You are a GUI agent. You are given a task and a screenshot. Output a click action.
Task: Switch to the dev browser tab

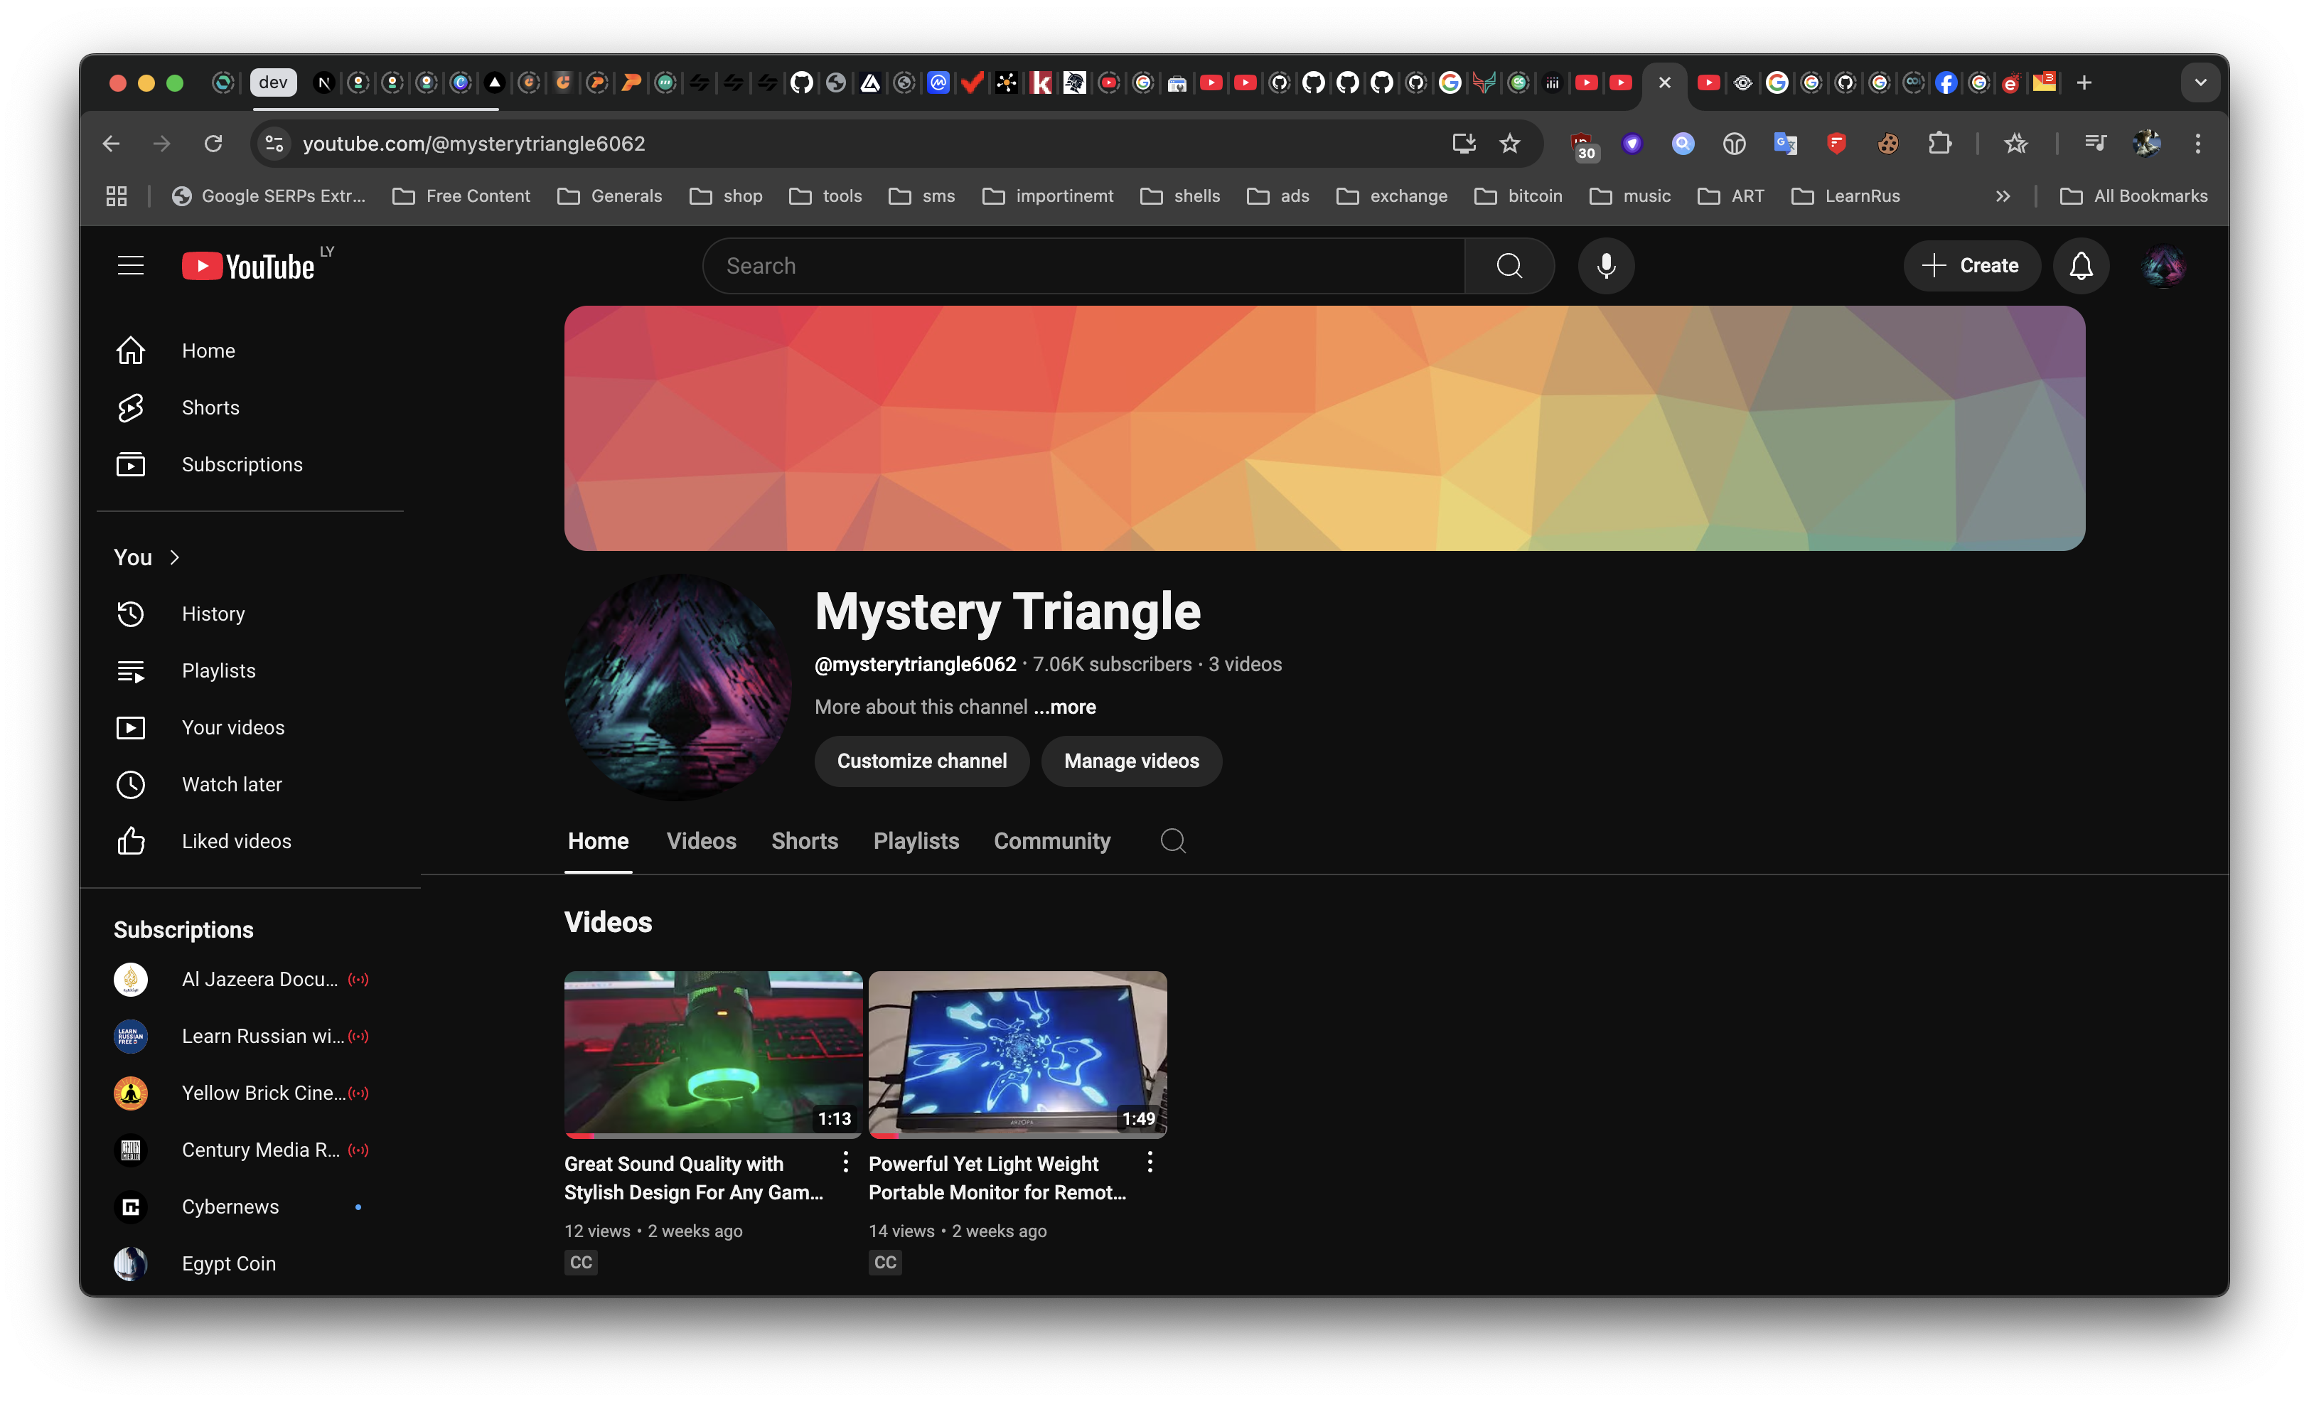pos(273,82)
